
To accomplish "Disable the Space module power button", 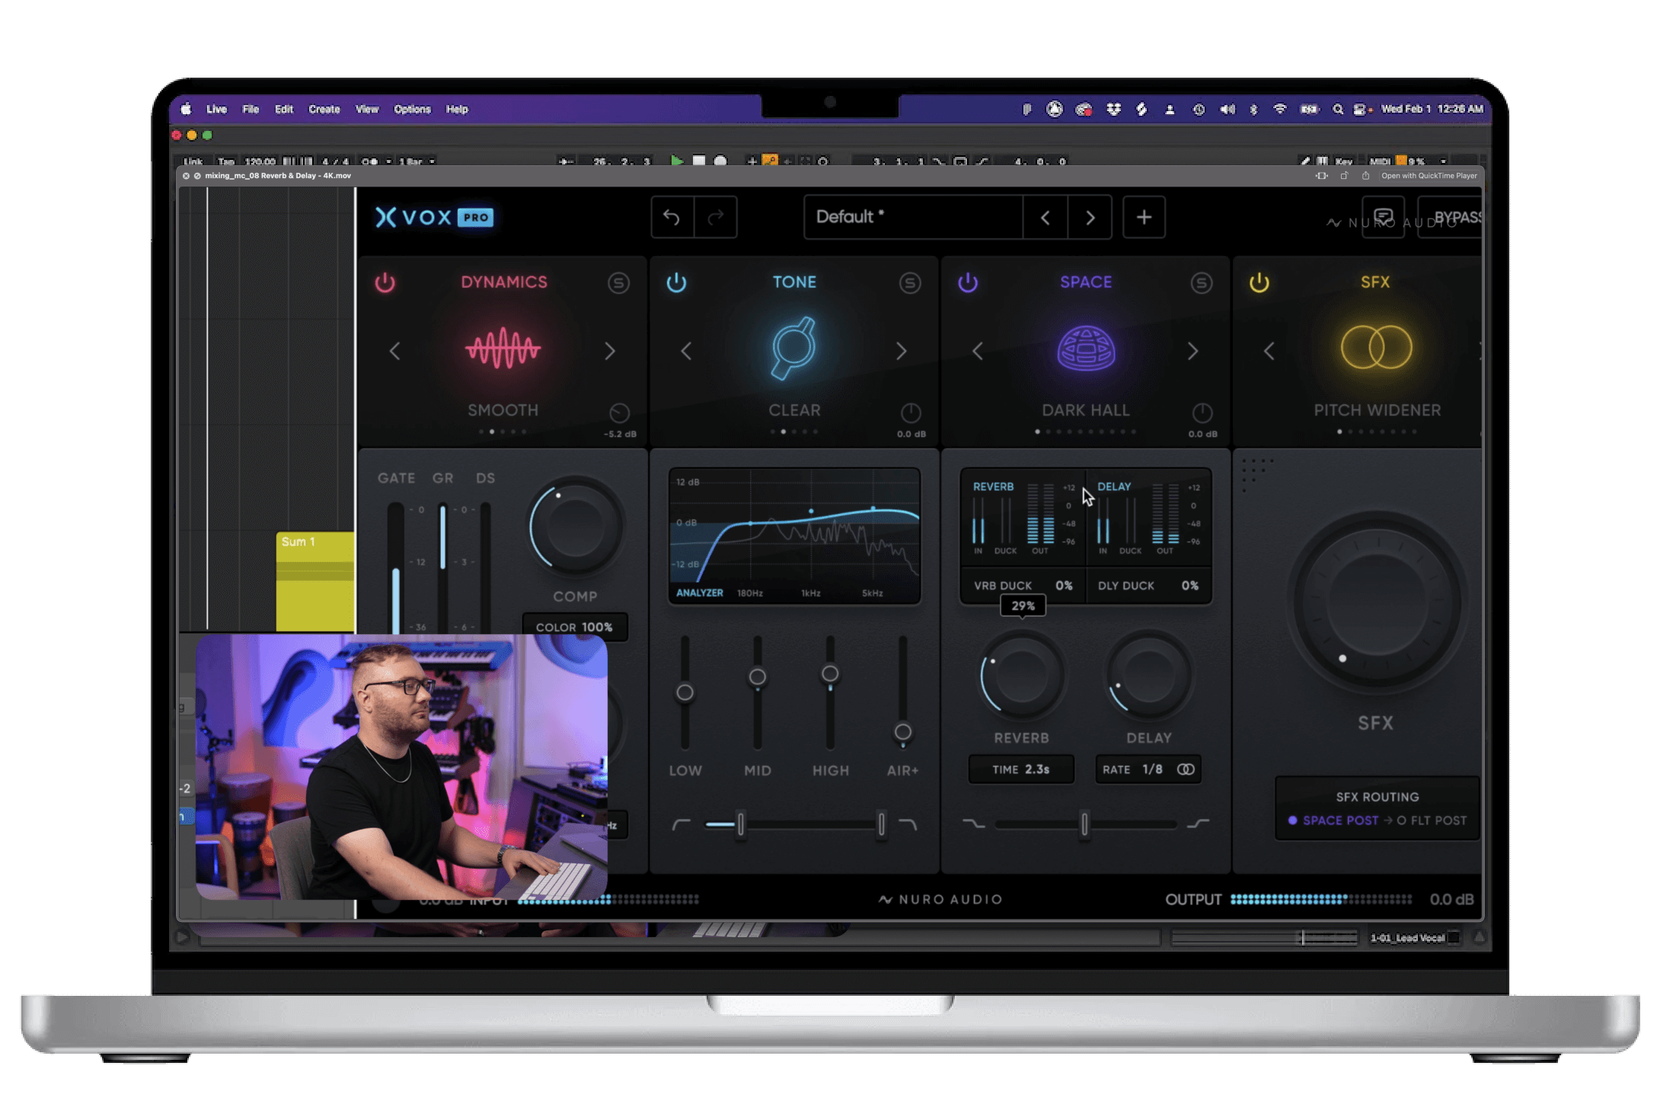I will pyautogui.click(x=968, y=283).
